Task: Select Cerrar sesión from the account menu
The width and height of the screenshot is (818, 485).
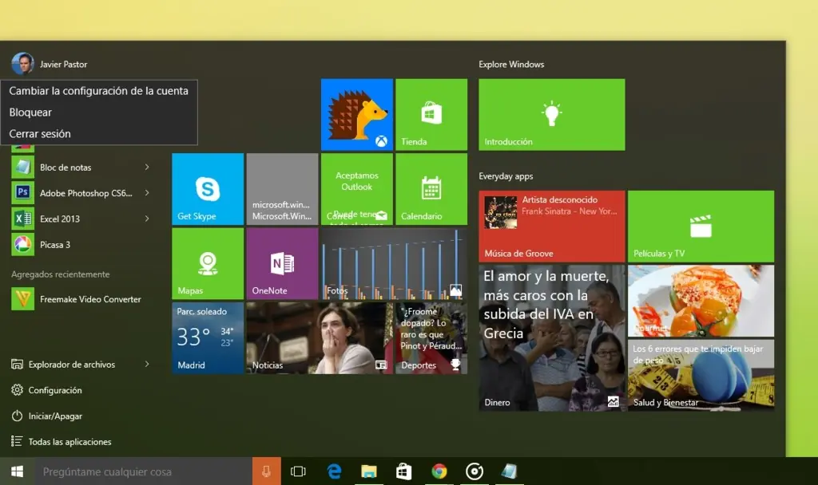Action: pos(40,134)
